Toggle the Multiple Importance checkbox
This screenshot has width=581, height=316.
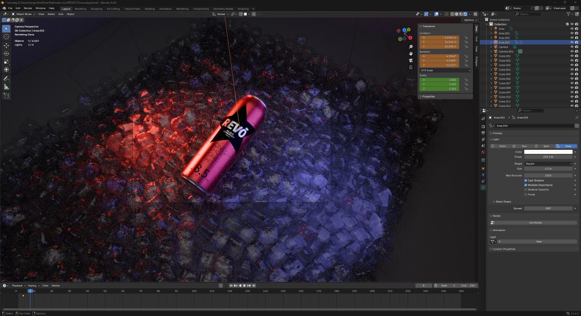(526, 185)
